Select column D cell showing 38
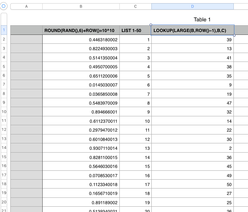This screenshot has width=248, height=212. 193,67
